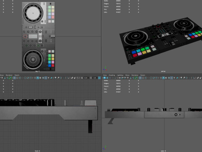
Task: Toggle textured display in side view toolbar
Action: (172, 78)
